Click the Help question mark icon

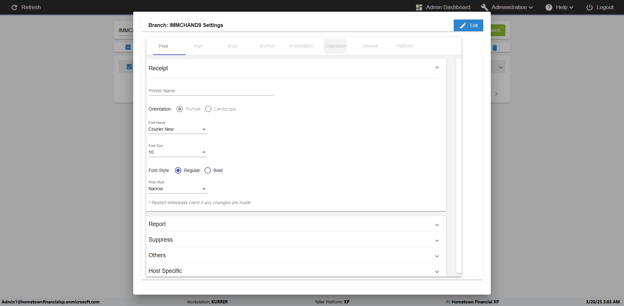549,7
